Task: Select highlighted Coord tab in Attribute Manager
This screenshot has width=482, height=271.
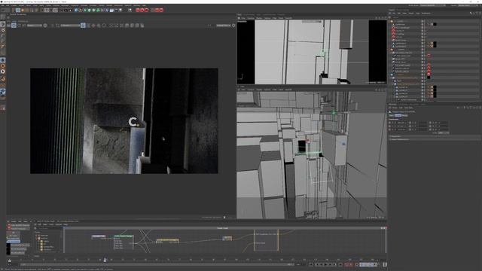Action: (x=398, y=115)
